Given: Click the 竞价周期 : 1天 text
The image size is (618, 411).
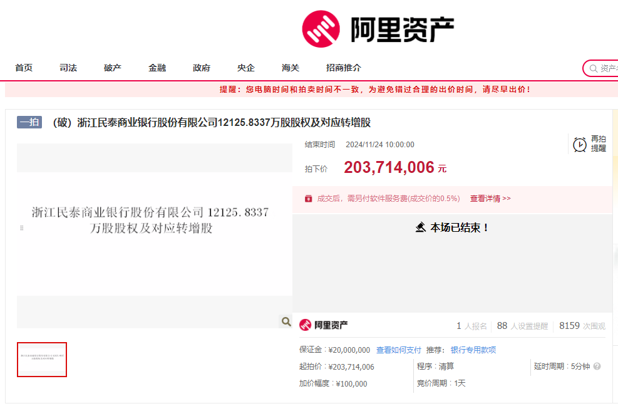Looking at the screenshot, I should 441,383.
